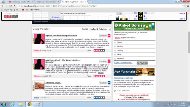Open Yorumlar for Adım Adım Yaşam article

103,83
